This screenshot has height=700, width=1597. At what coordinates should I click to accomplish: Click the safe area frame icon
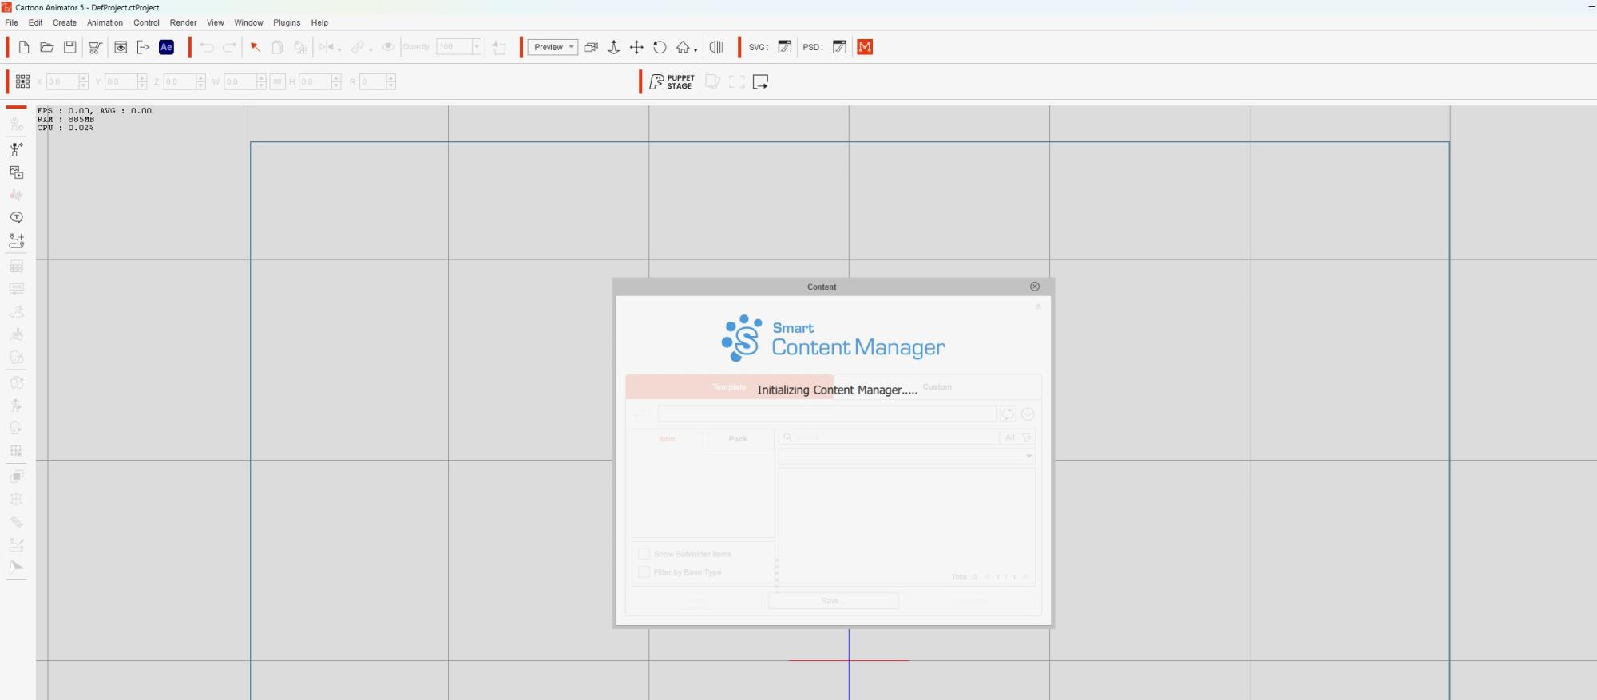tap(737, 81)
